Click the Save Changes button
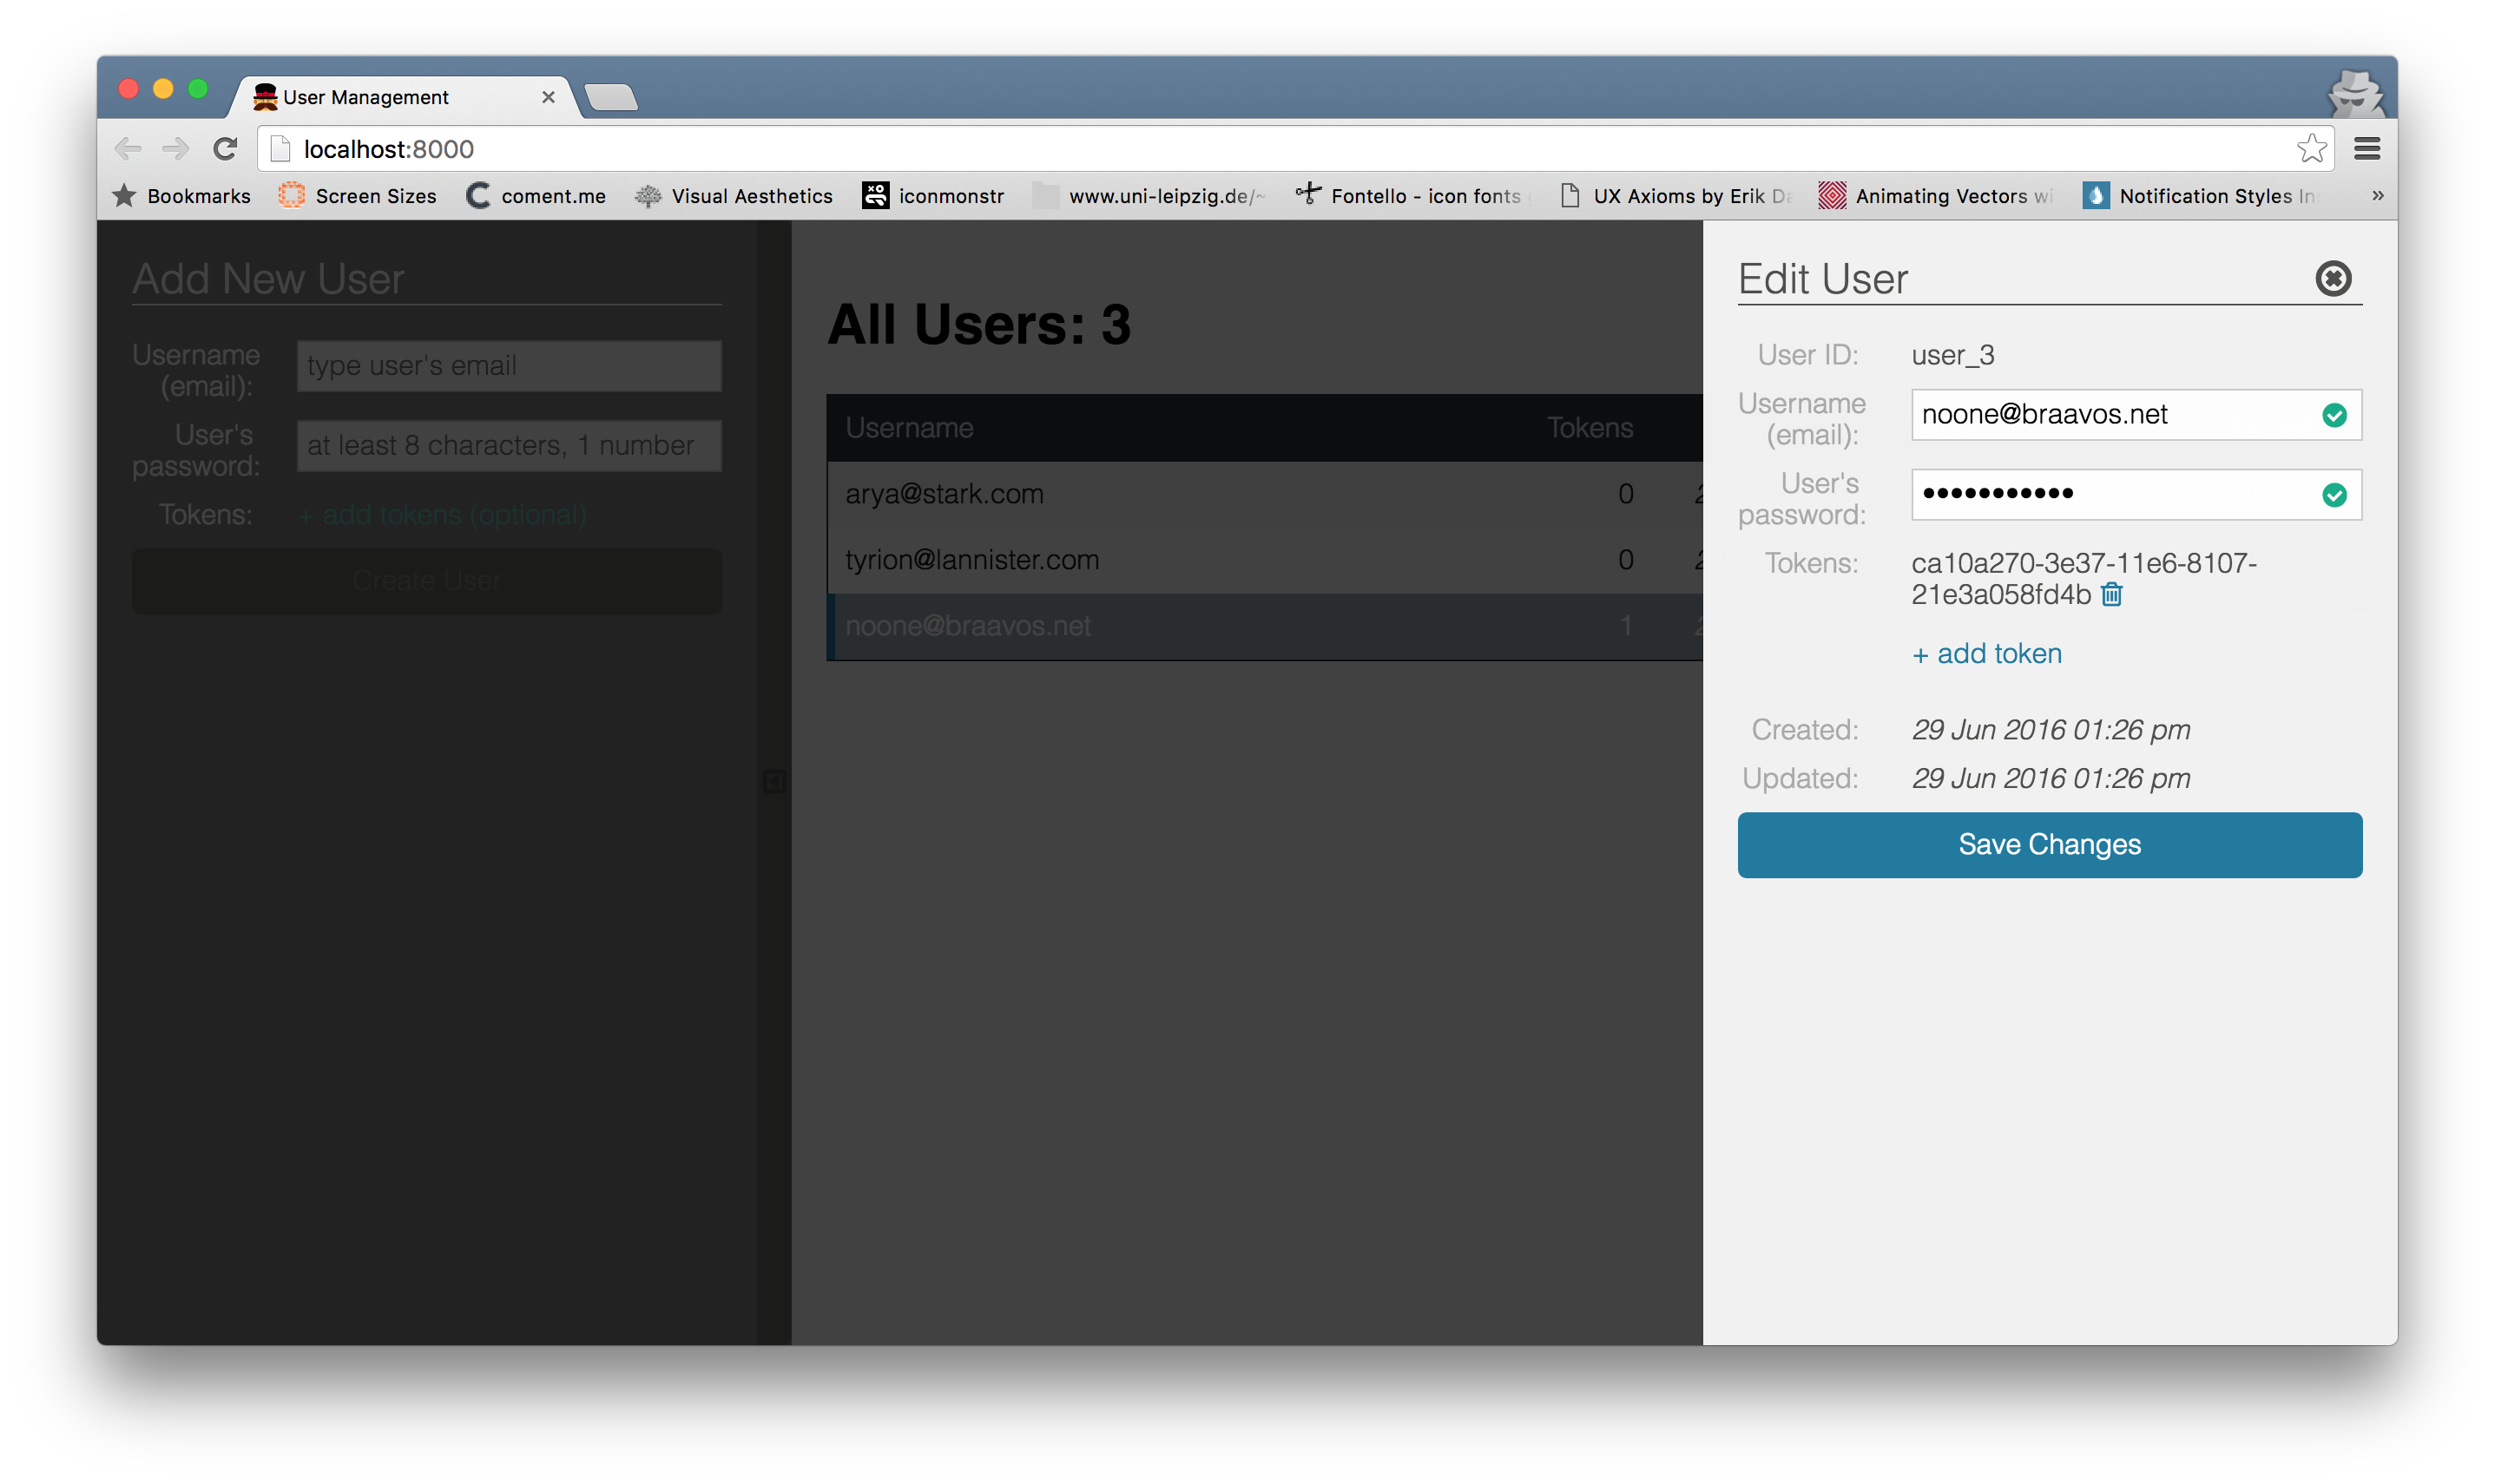This screenshot has width=2495, height=1484. (x=2049, y=845)
